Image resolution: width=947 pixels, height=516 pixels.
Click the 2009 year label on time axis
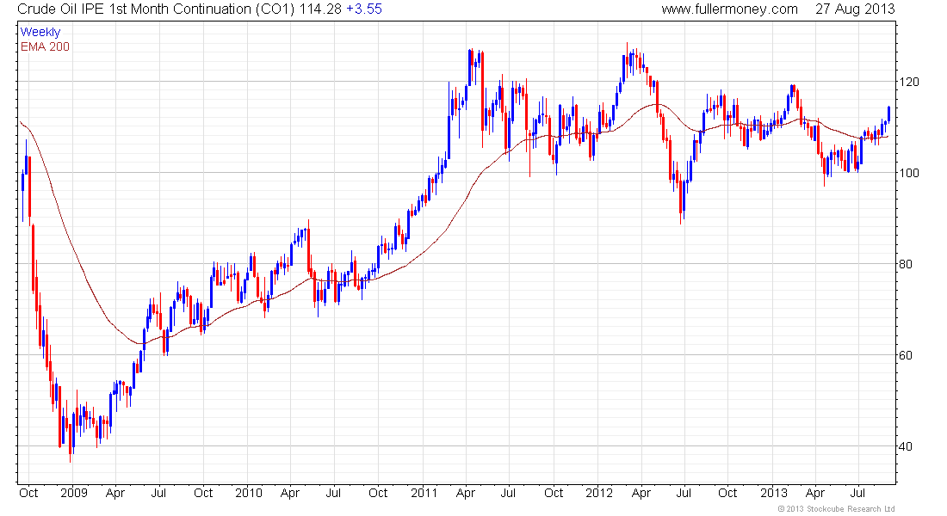tap(74, 493)
